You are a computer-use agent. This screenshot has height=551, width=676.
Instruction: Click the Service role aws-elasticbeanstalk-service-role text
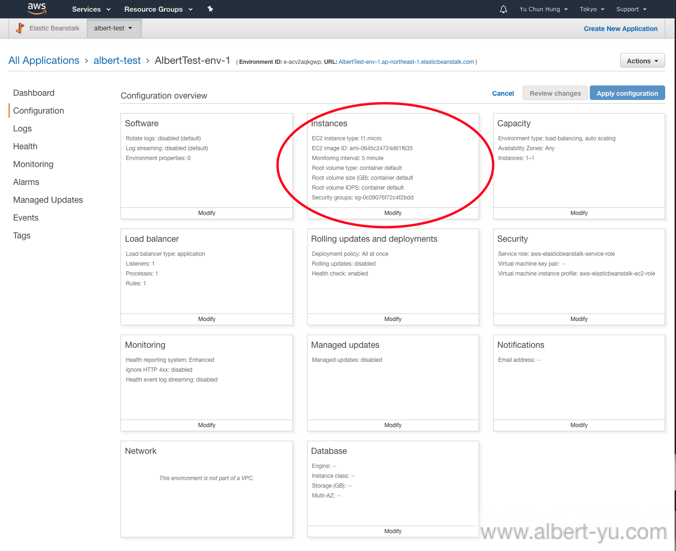pyautogui.click(x=556, y=254)
